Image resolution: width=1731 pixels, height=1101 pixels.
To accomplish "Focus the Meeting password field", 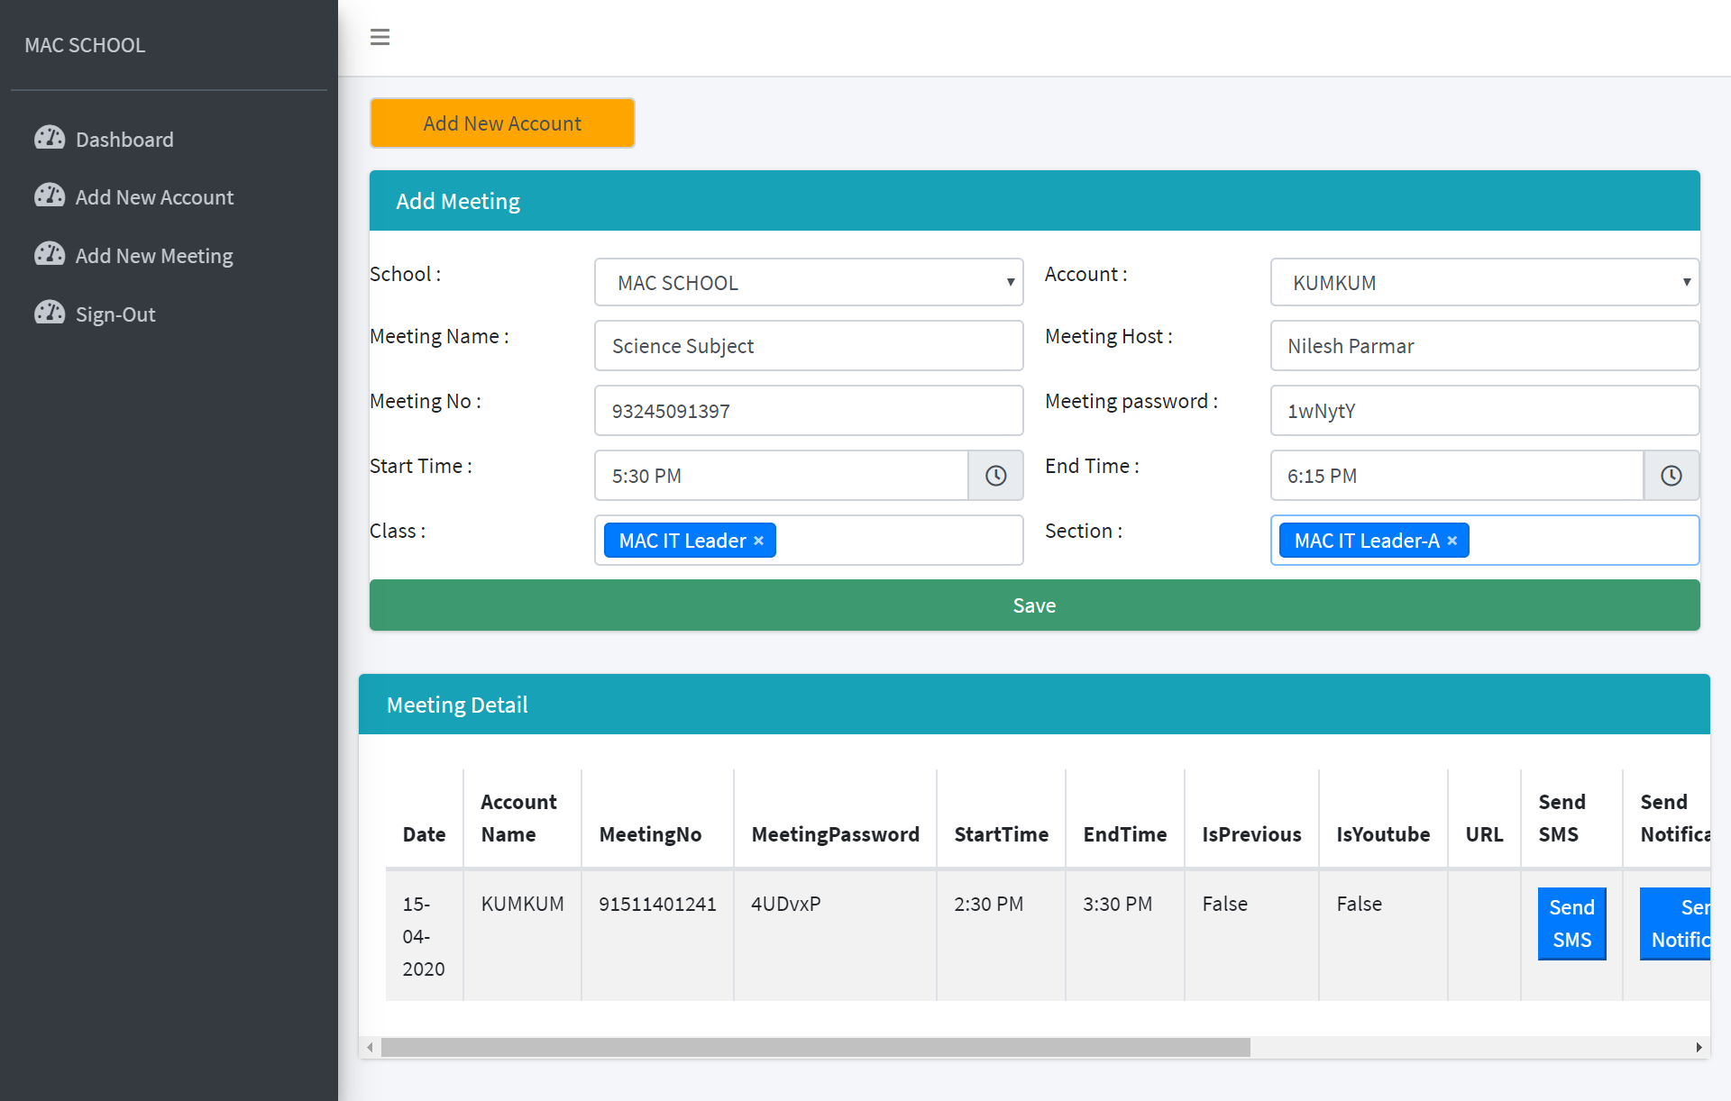I will [x=1484, y=411].
